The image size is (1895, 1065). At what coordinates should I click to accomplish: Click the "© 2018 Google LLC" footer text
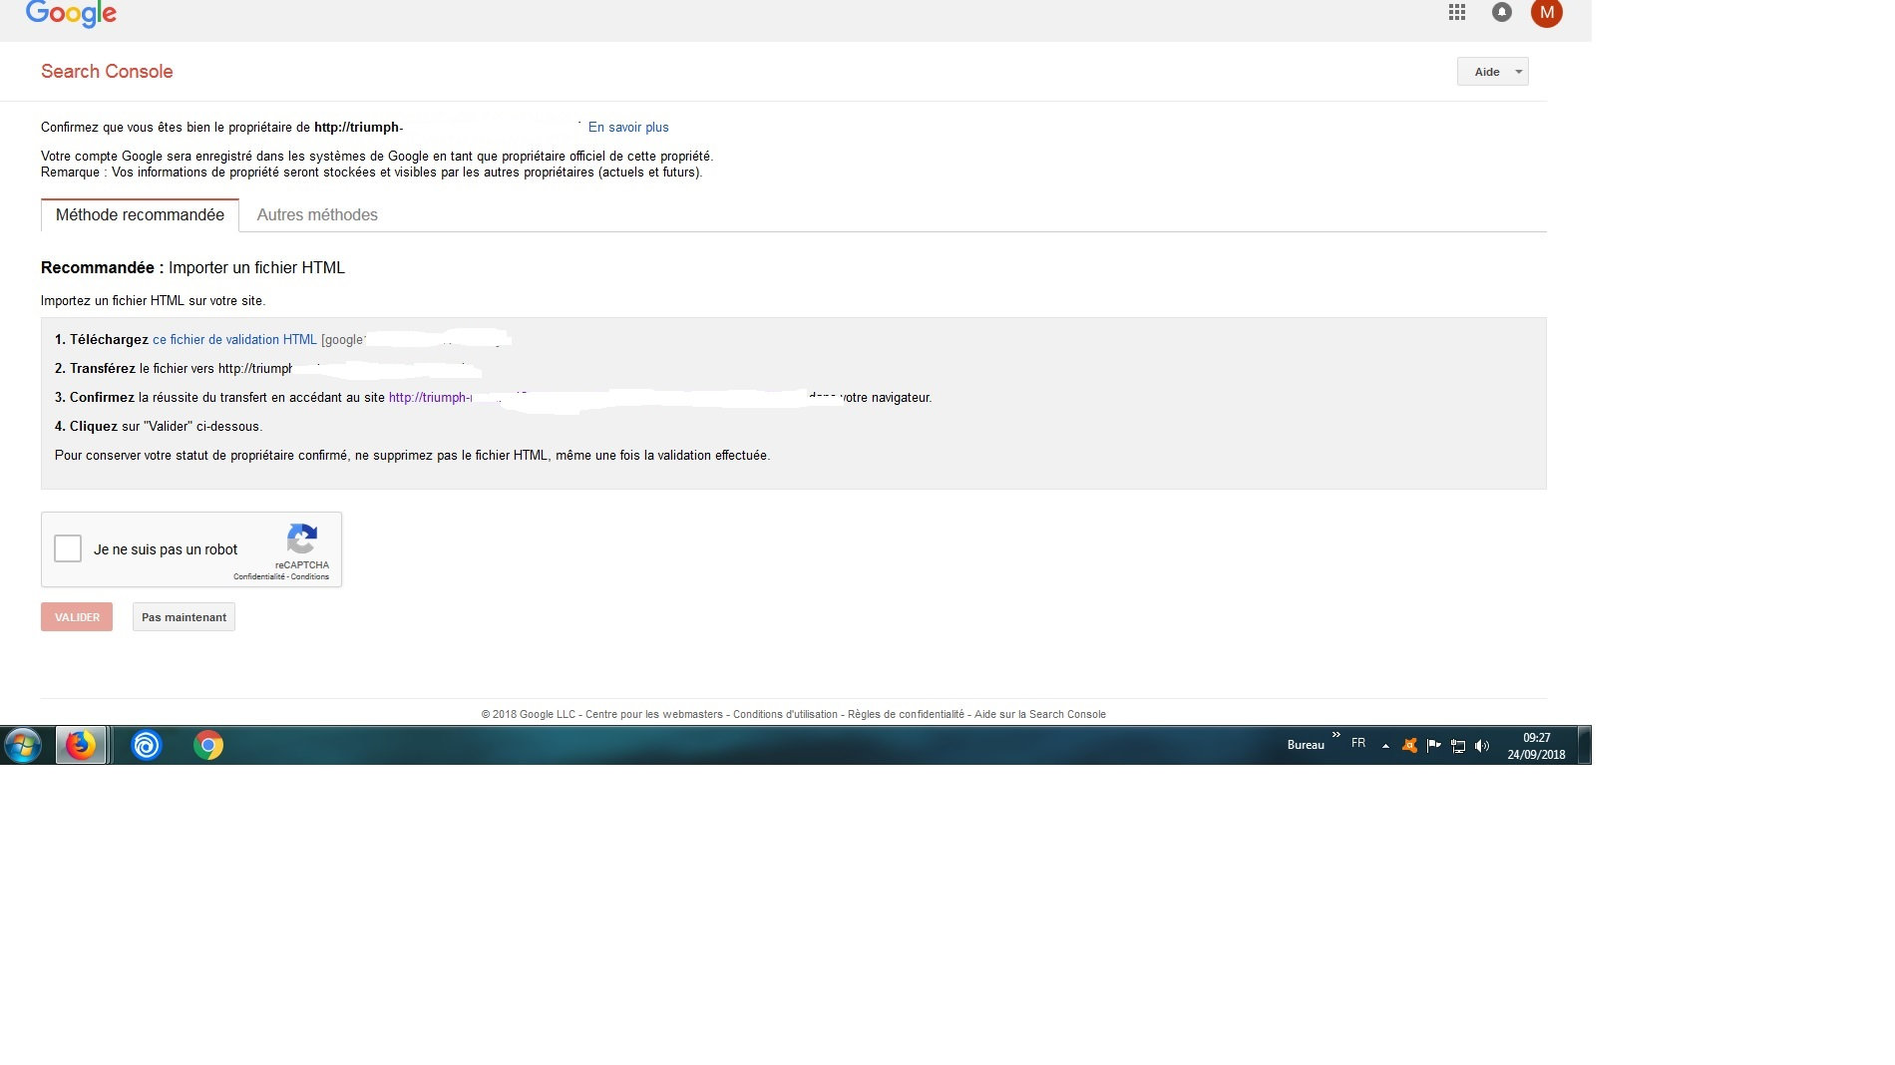529,714
